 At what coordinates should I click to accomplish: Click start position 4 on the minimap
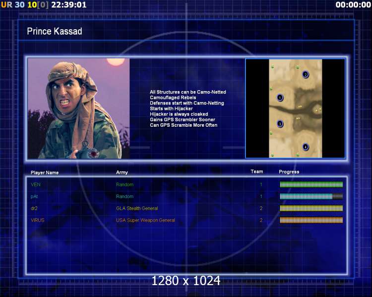(306, 147)
